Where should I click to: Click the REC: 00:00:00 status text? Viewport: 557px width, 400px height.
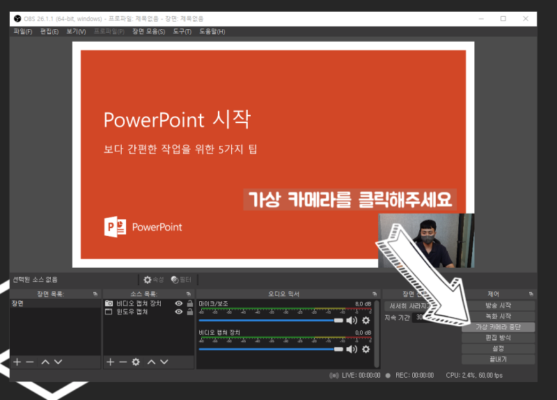click(x=414, y=375)
